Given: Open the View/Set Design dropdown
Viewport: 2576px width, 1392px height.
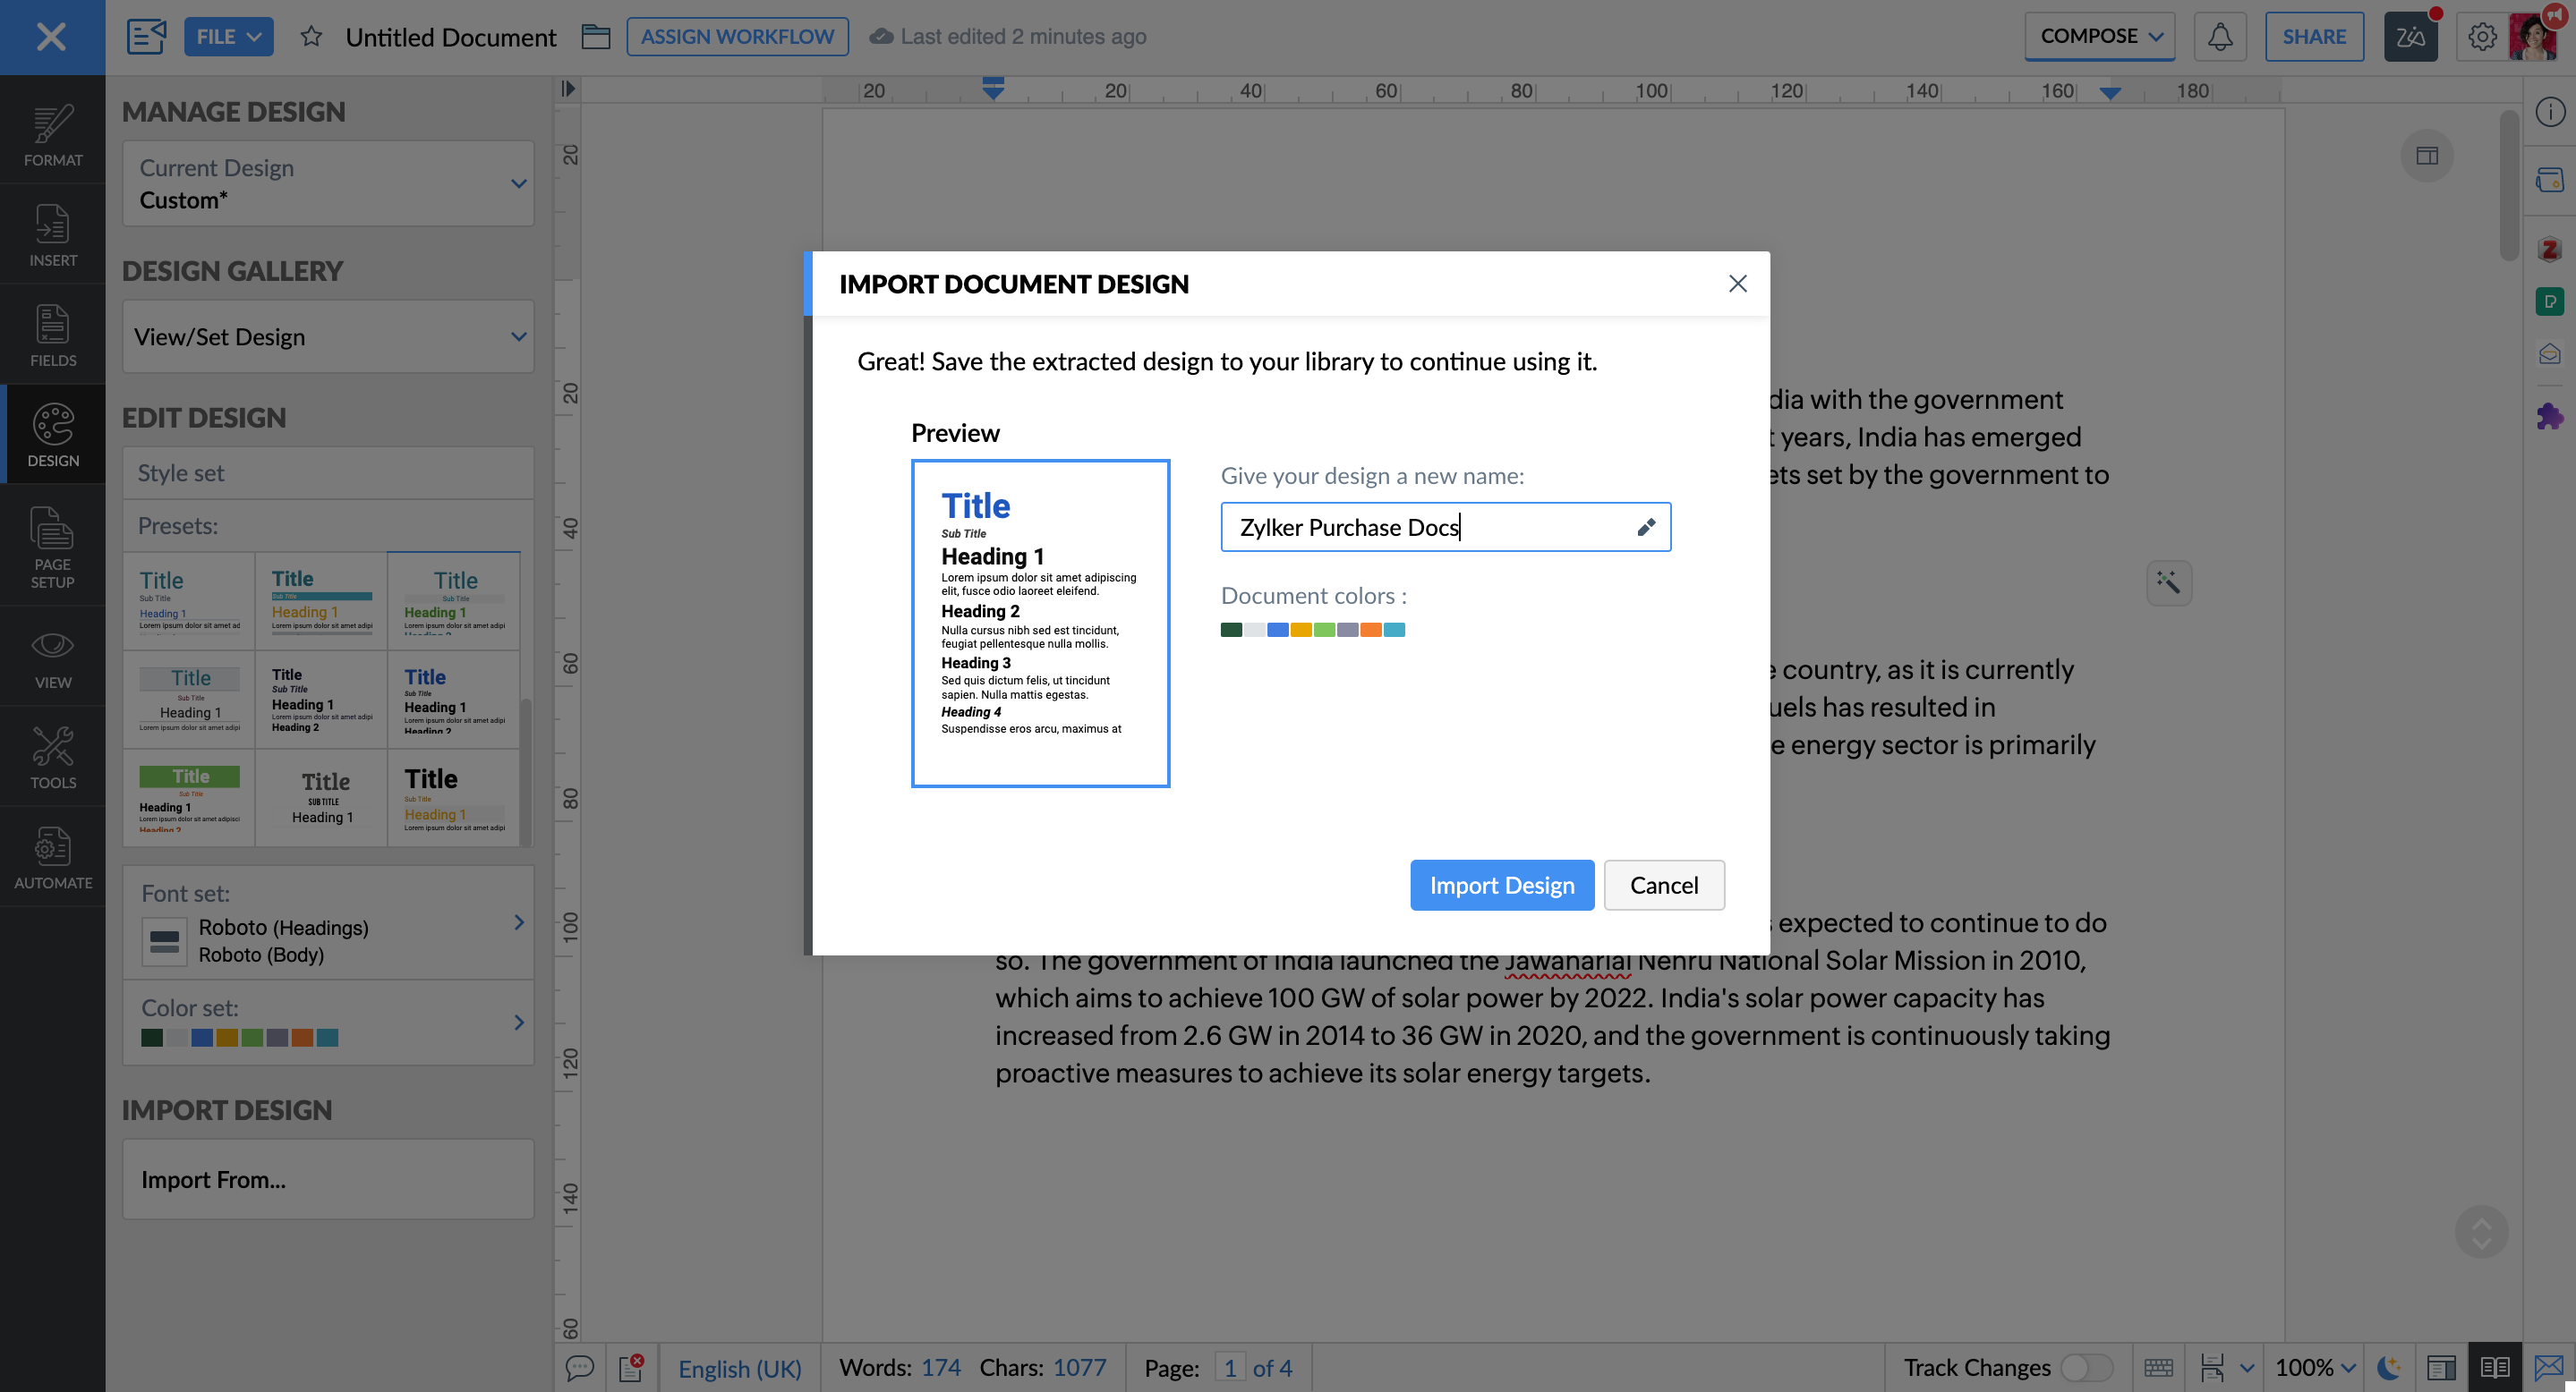Looking at the screenshot, I should pyautogui.click(x=327, y=336).
